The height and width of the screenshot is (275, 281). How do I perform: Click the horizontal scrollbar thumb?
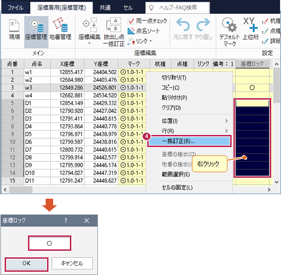point(21,190)
